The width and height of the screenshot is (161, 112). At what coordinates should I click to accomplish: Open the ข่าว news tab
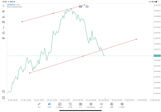click(x=80, y=105)
